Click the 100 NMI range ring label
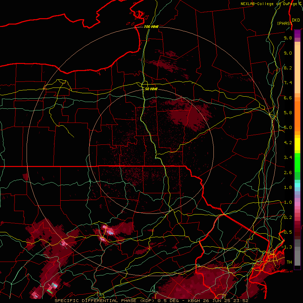This screenshot has width=303, height=303. click(151, 27)
